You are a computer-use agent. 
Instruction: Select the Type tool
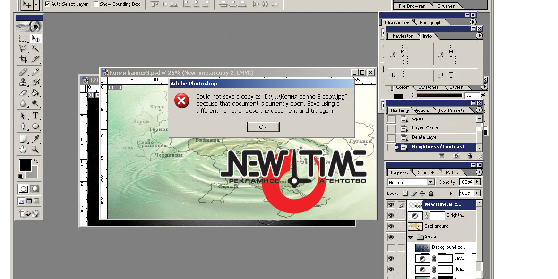[x=35, y=116]
